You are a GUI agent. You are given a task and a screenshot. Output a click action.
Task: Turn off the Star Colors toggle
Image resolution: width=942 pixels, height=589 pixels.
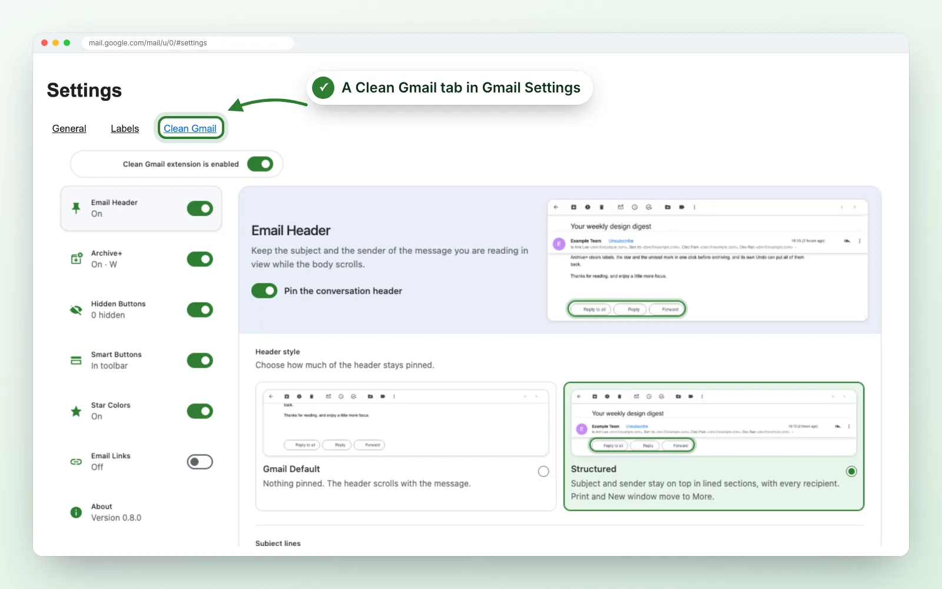click(200, 411)
